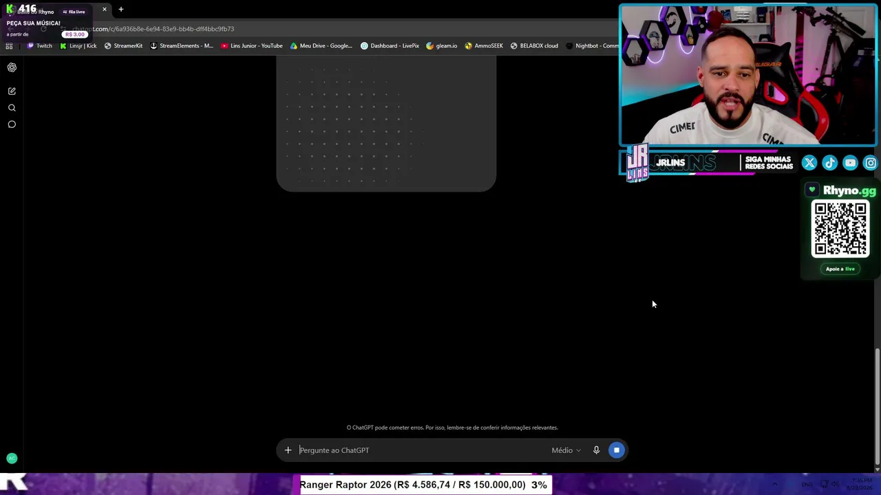Open the Linsjr | Kick bookmark
The width and height of the screenshot is (881, 495).
78,46
